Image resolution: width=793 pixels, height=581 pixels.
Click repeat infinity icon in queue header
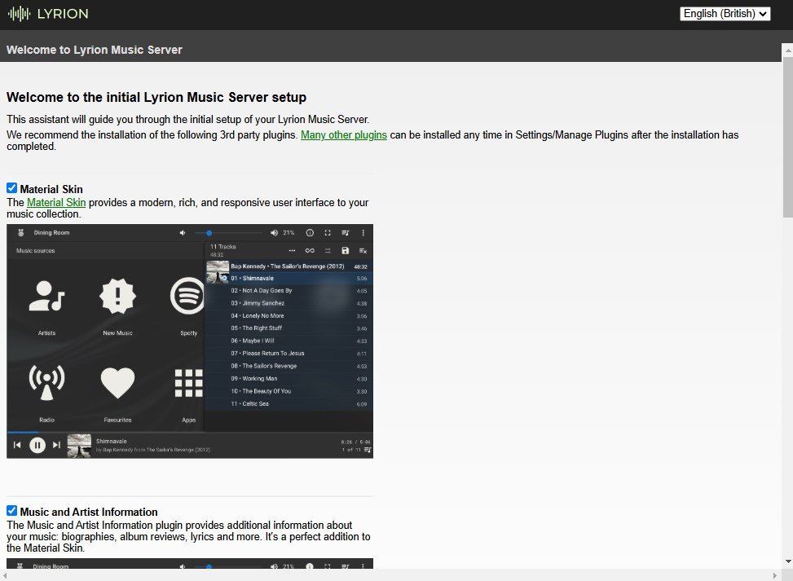point(310,250)
